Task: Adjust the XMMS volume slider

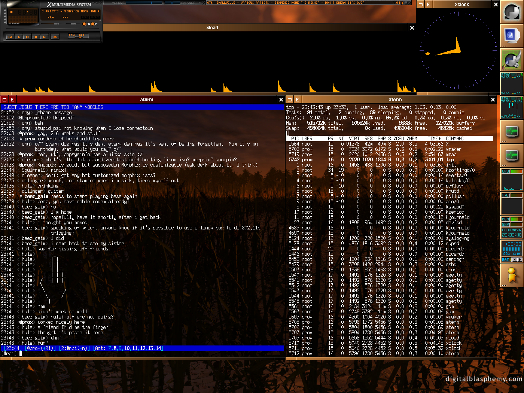Action: click(53, 24)
